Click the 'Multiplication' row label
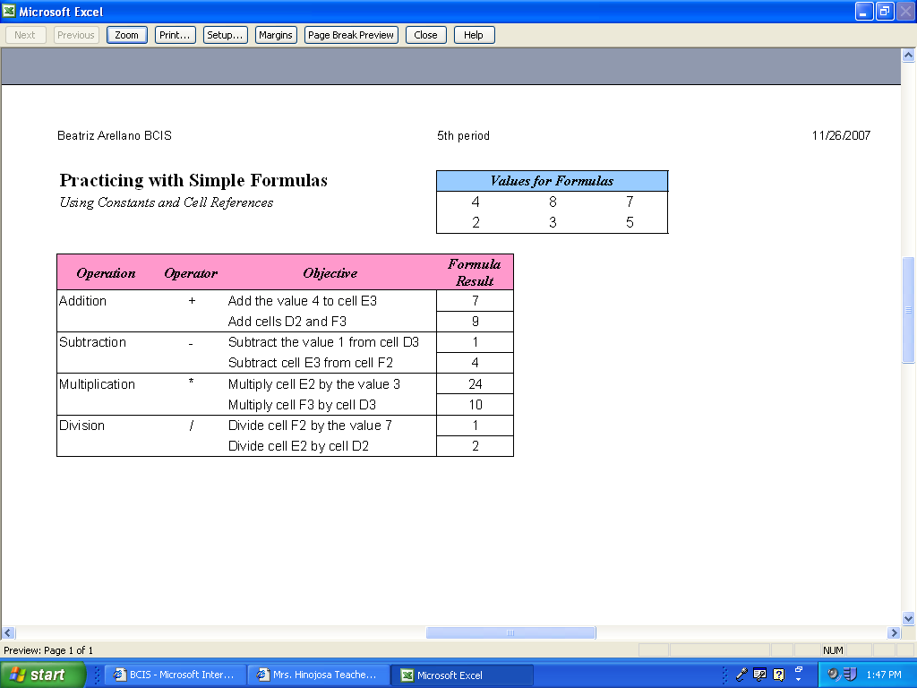 click(x=97, y=384)
